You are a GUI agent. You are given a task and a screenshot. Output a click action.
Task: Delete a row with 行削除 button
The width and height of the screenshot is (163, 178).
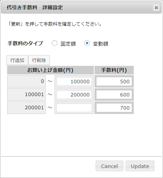[x=39, y=60]
